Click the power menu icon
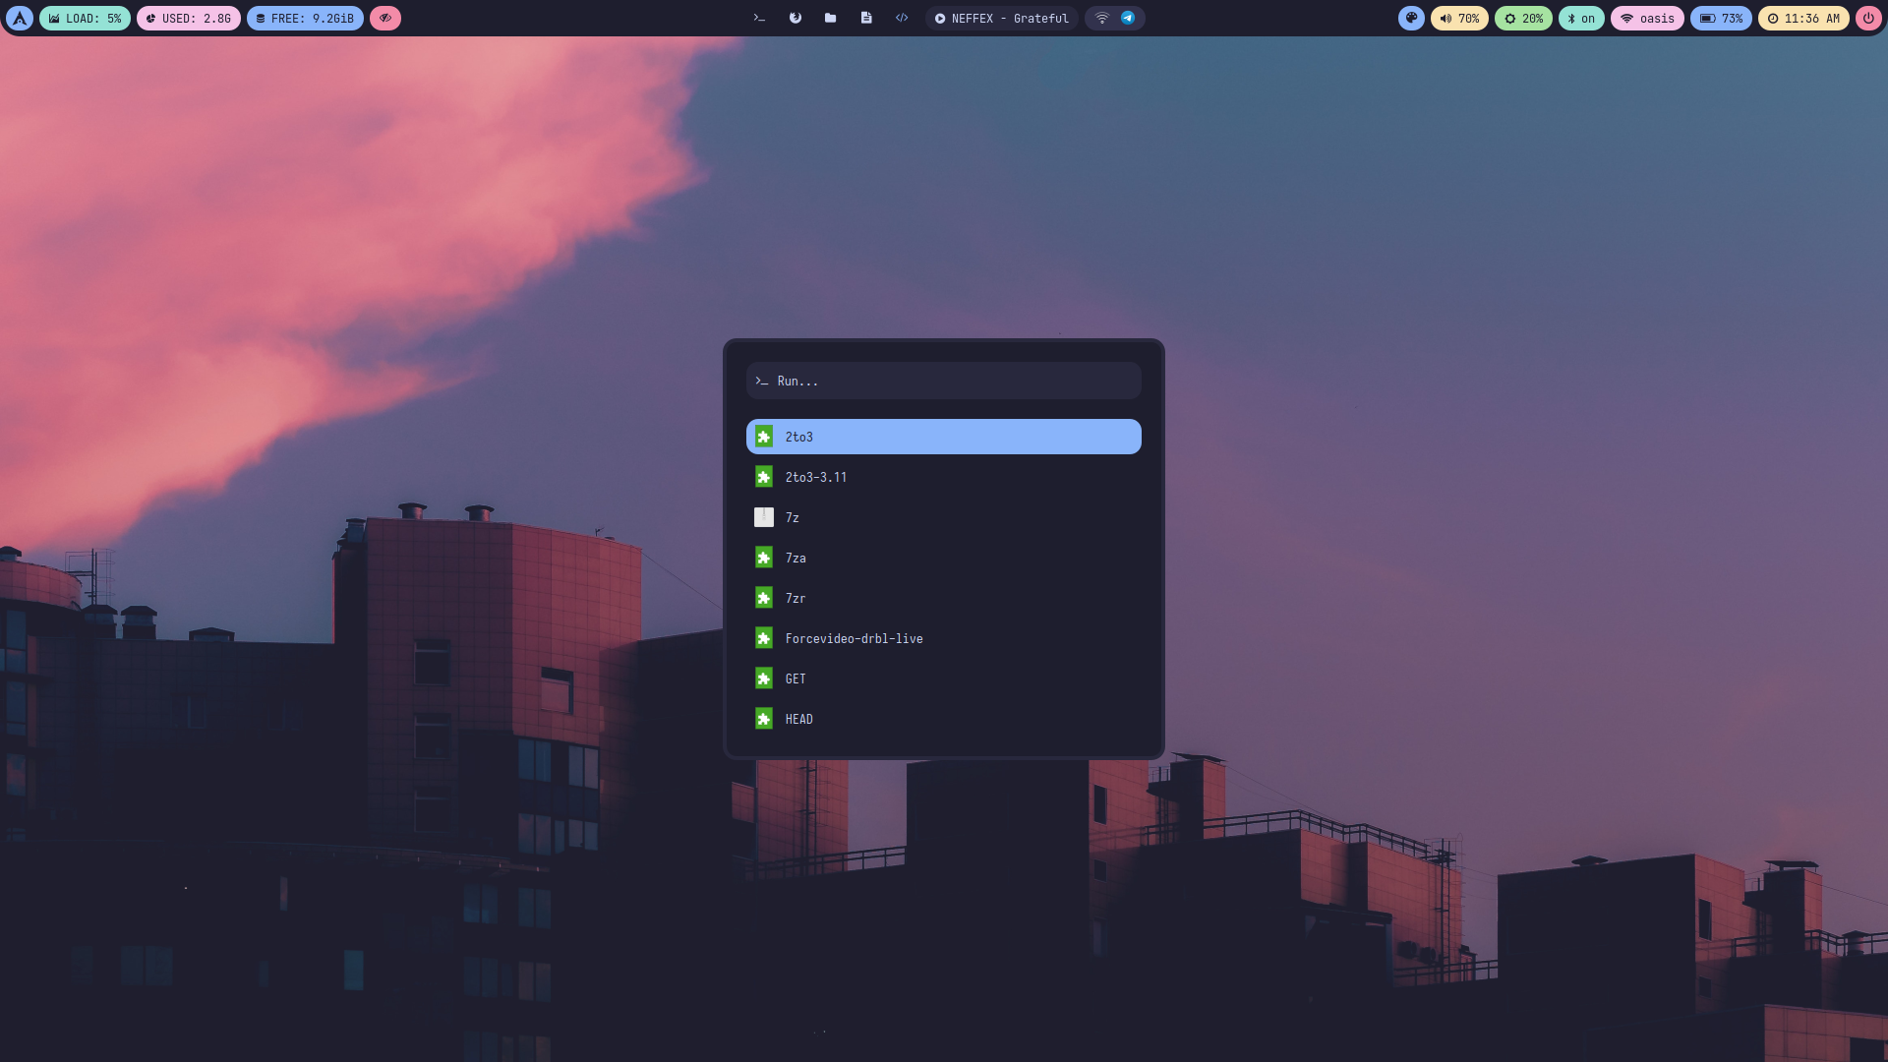This screenshot has width=1888, height=1062. pyautogui.click(x=1868, y=18)
